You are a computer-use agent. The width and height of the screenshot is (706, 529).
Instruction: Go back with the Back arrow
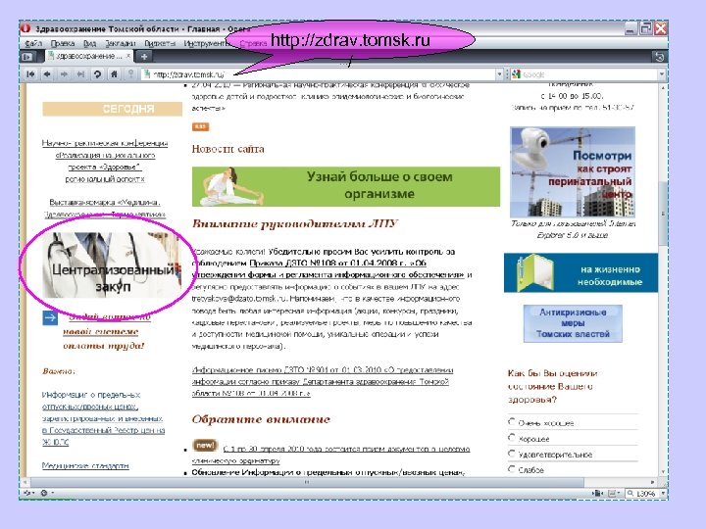click(47, 74)
